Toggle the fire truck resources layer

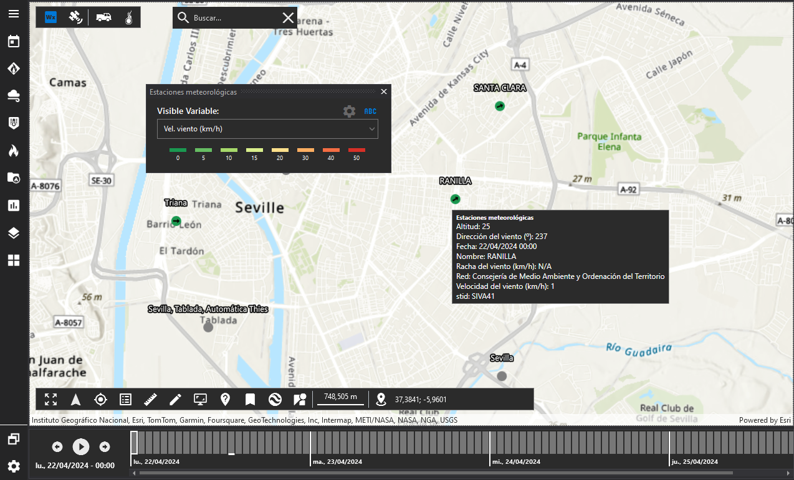coord(104,17)
